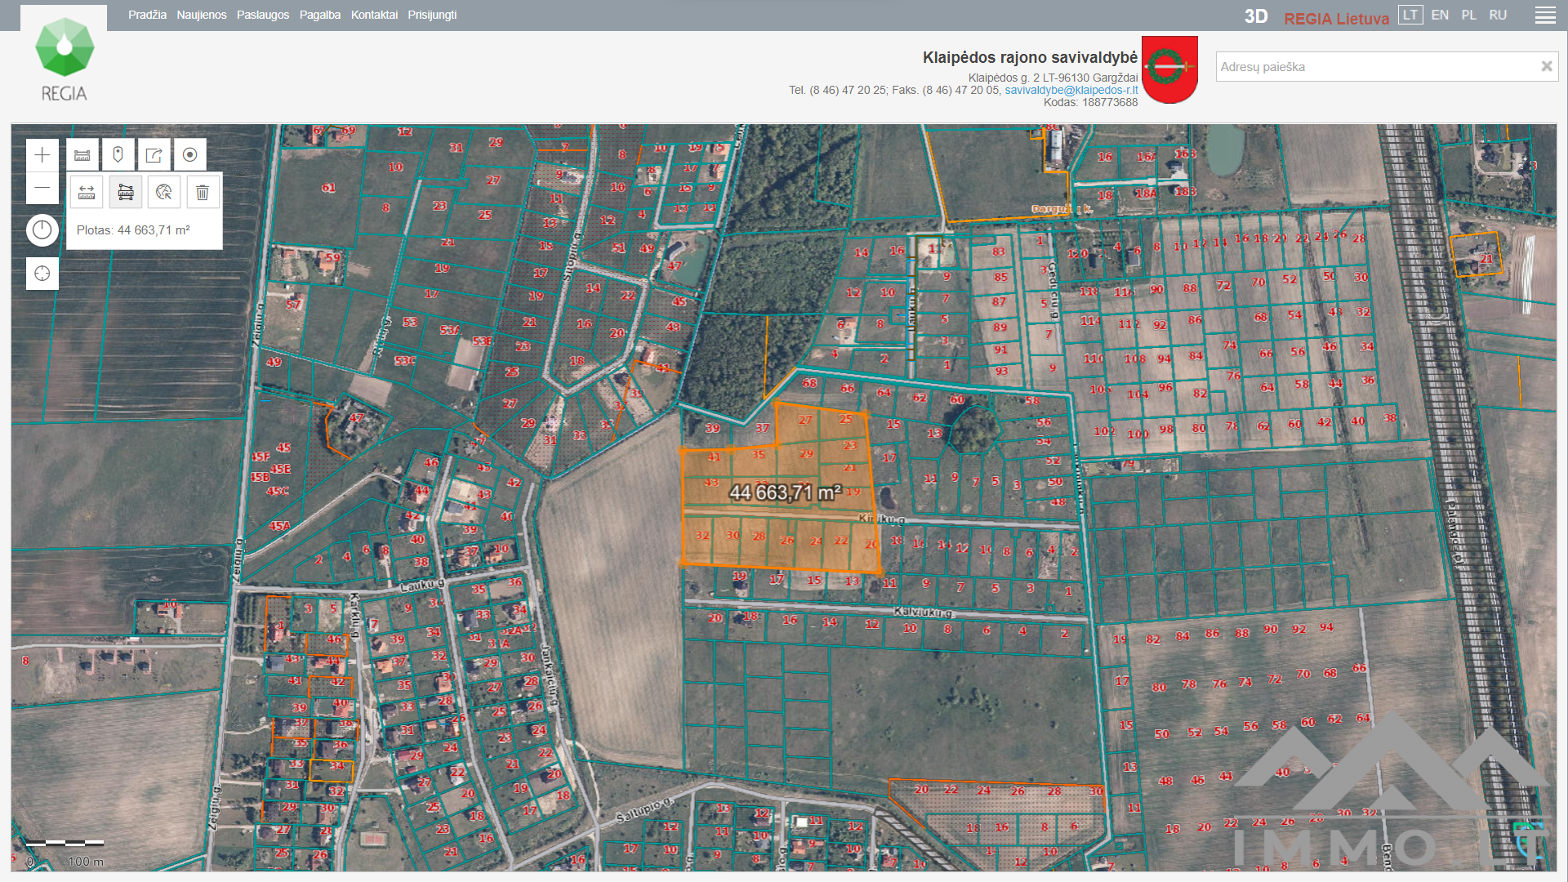Screen dimensions: 1568x882
Task: Switch to 3D view
Action: pyautogui.click(x=1256, y=17)
